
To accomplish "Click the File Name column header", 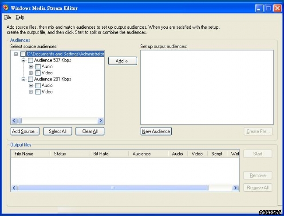I will coord(30,154).
